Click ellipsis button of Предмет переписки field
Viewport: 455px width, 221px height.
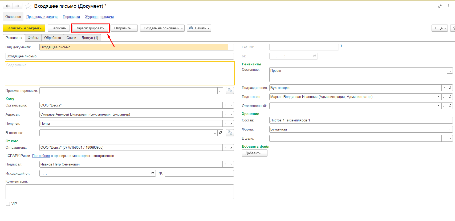point(220,91)
